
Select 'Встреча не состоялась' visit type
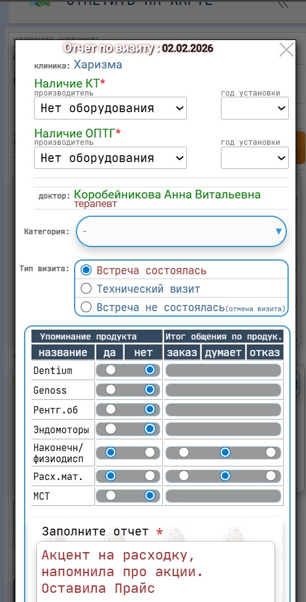[86, 307]
